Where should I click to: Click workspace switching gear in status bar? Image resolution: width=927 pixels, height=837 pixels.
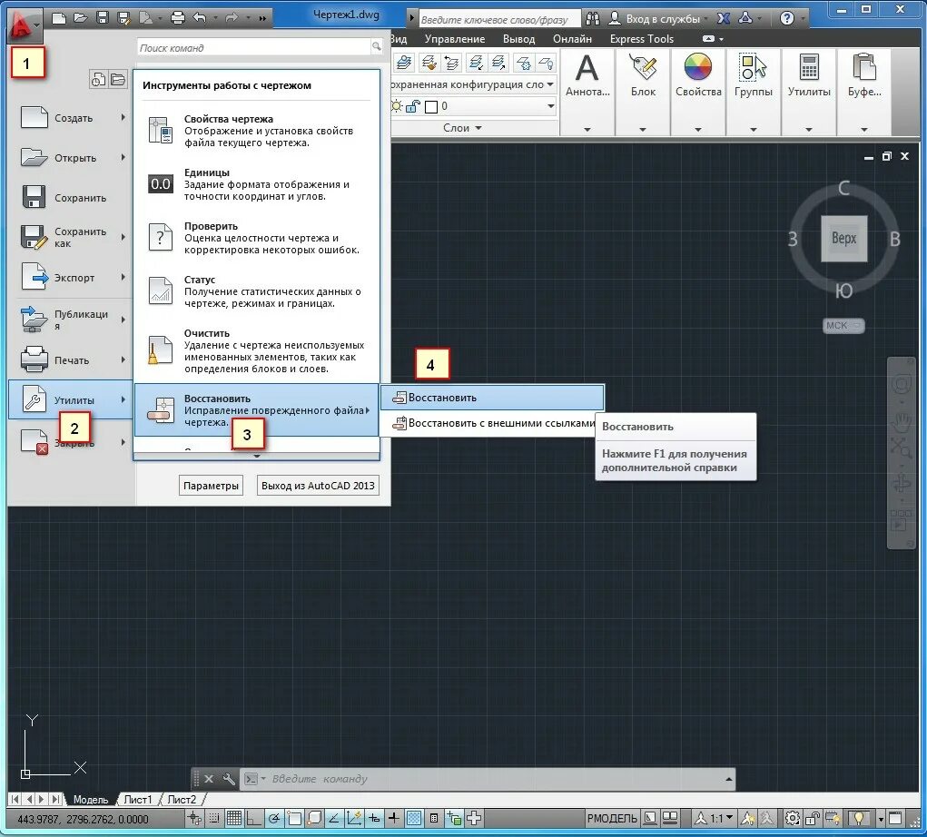coord(793,819)
